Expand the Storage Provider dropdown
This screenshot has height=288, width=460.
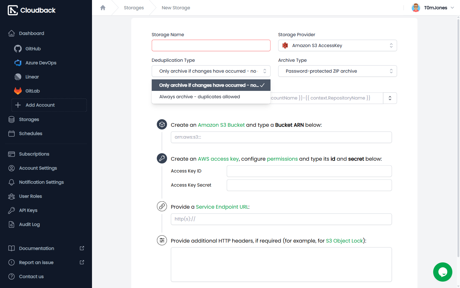coord(338,45)
